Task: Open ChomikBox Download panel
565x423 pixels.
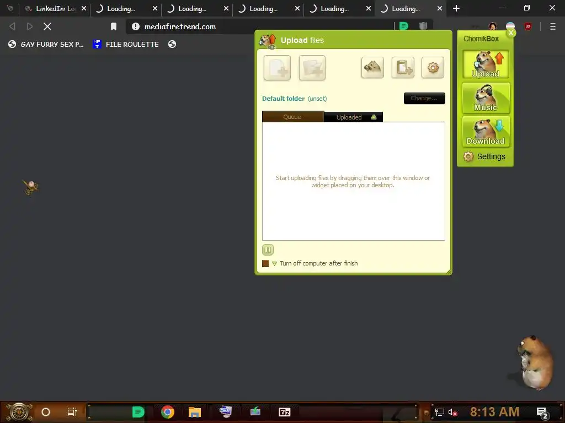Action: 486,132
